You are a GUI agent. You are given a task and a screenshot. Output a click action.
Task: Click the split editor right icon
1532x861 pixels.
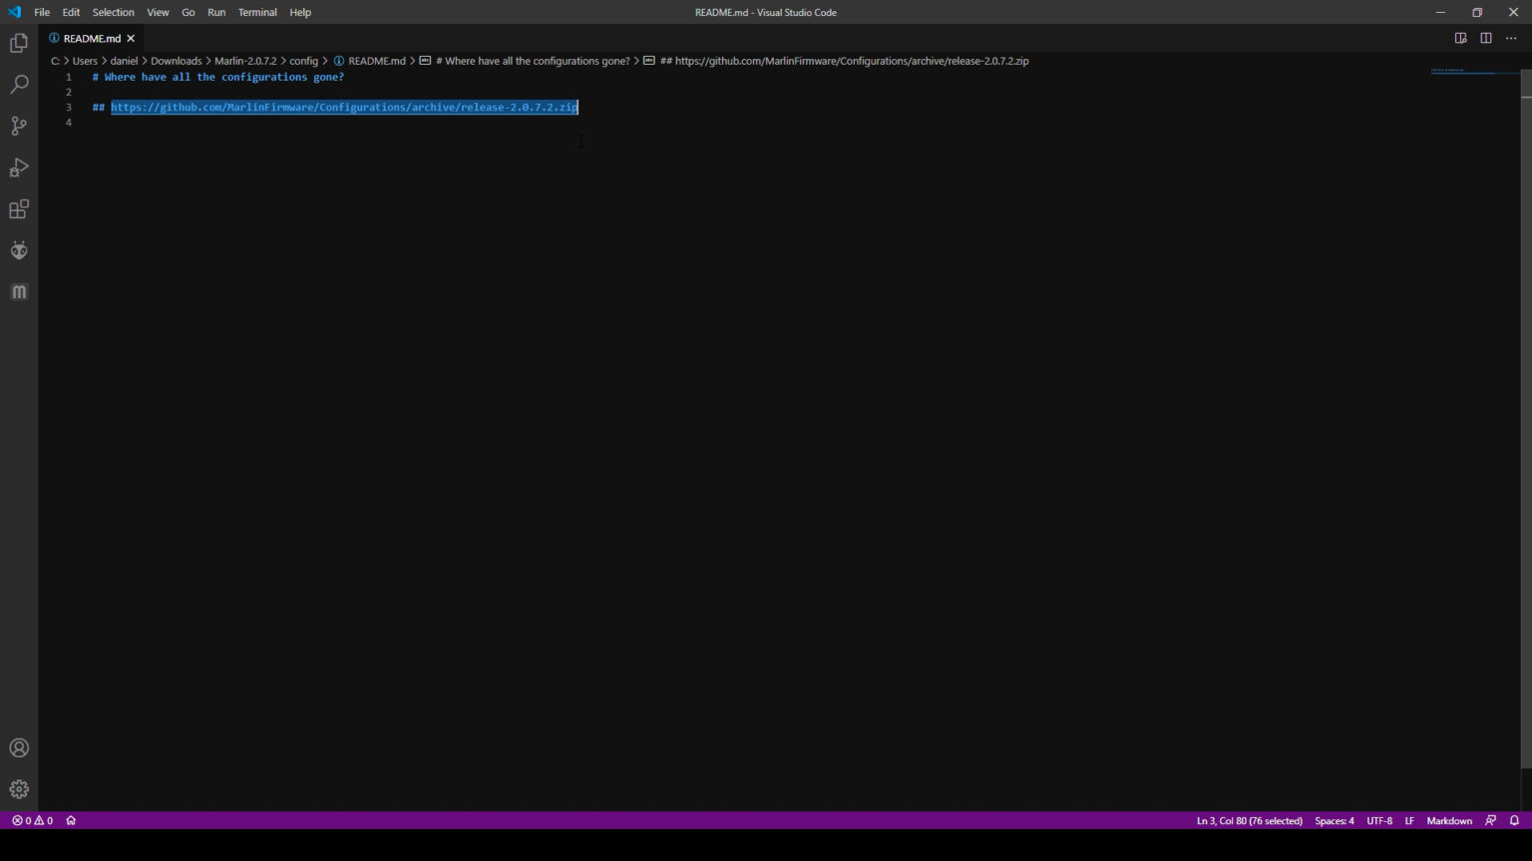(x=1486, y=38)
